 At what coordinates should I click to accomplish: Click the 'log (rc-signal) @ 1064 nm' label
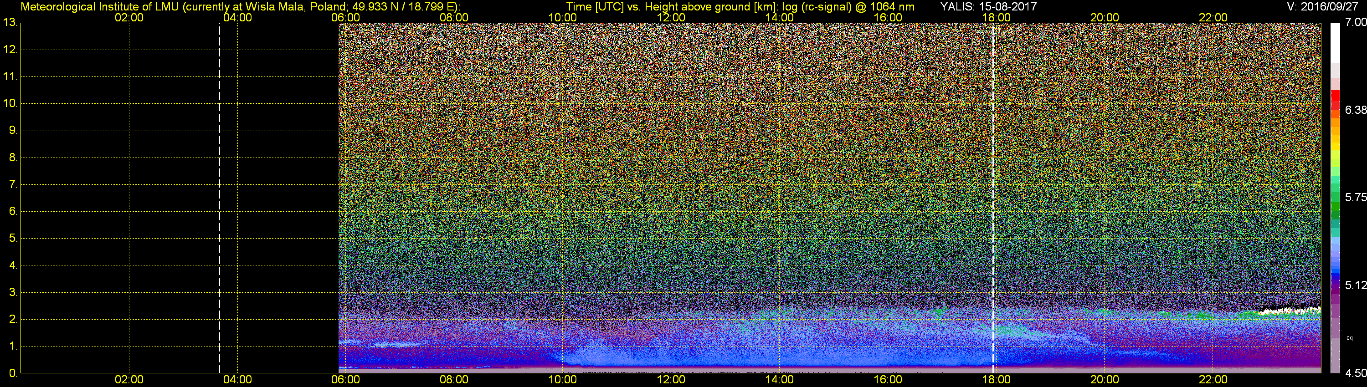point(848,7)
